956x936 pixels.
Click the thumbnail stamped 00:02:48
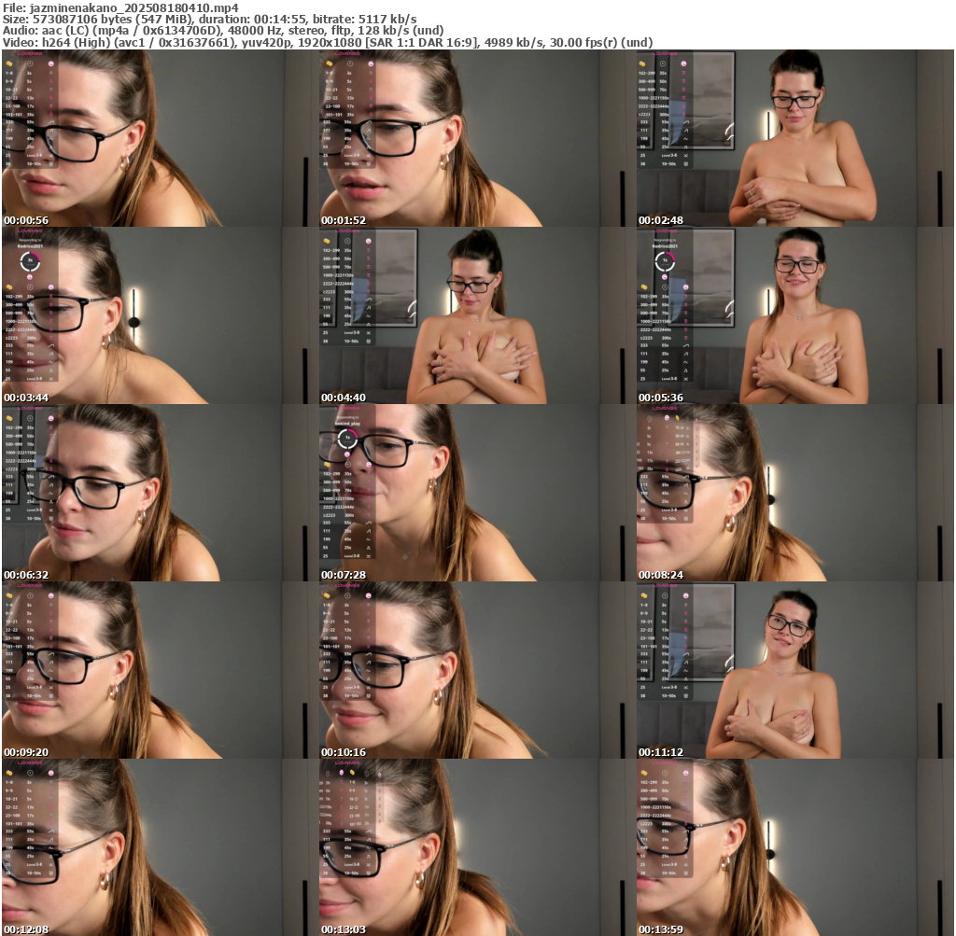click(794, 138)
